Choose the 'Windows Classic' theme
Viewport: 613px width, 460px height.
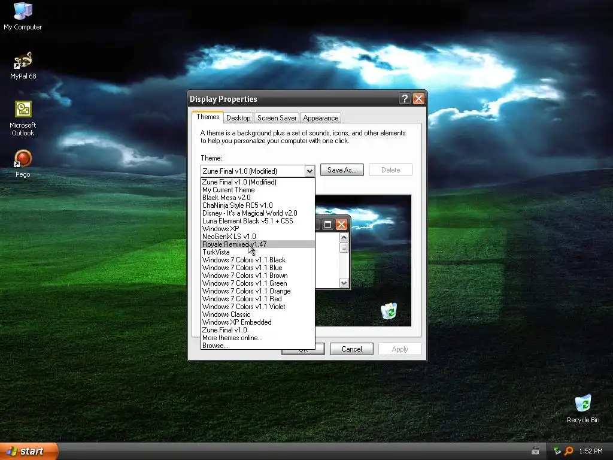pos(257,314)
